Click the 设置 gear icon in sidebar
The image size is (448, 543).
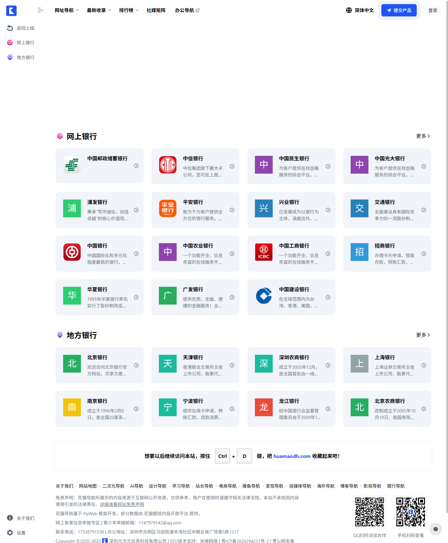(x=10, y=533)
